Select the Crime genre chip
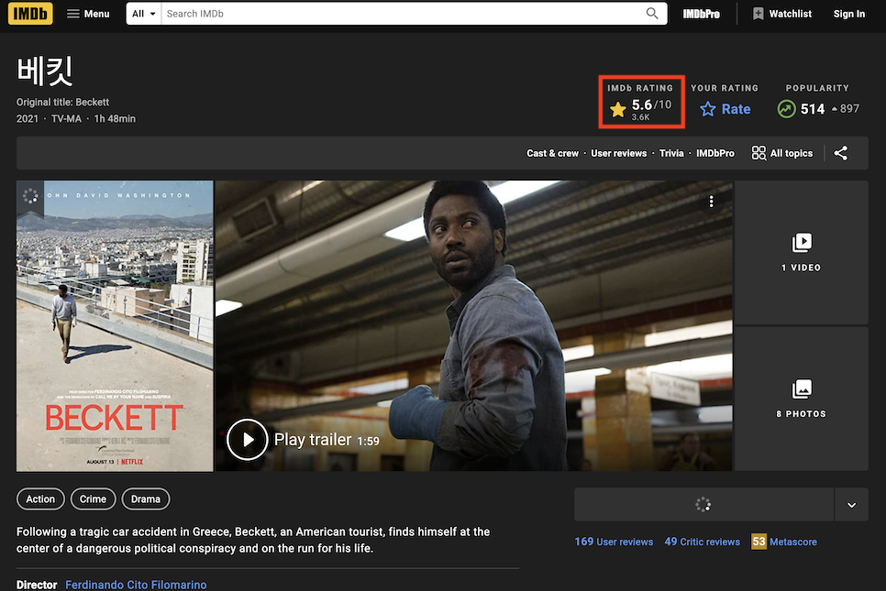Viewport: 886px width, 591px height. click(x=93, y=499)
